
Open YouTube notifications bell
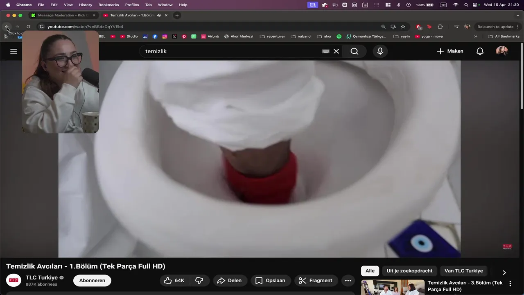[x=480, y=51]
